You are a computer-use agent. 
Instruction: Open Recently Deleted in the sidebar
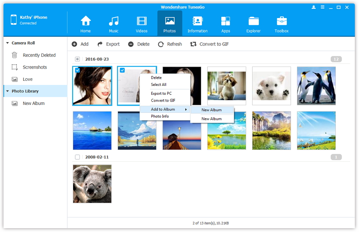39,55
